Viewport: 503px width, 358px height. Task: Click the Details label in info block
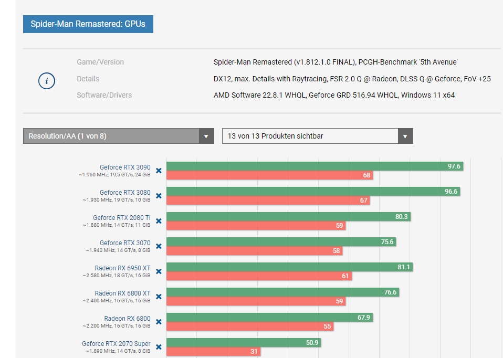pyautogui.click(x=88, y=79)
